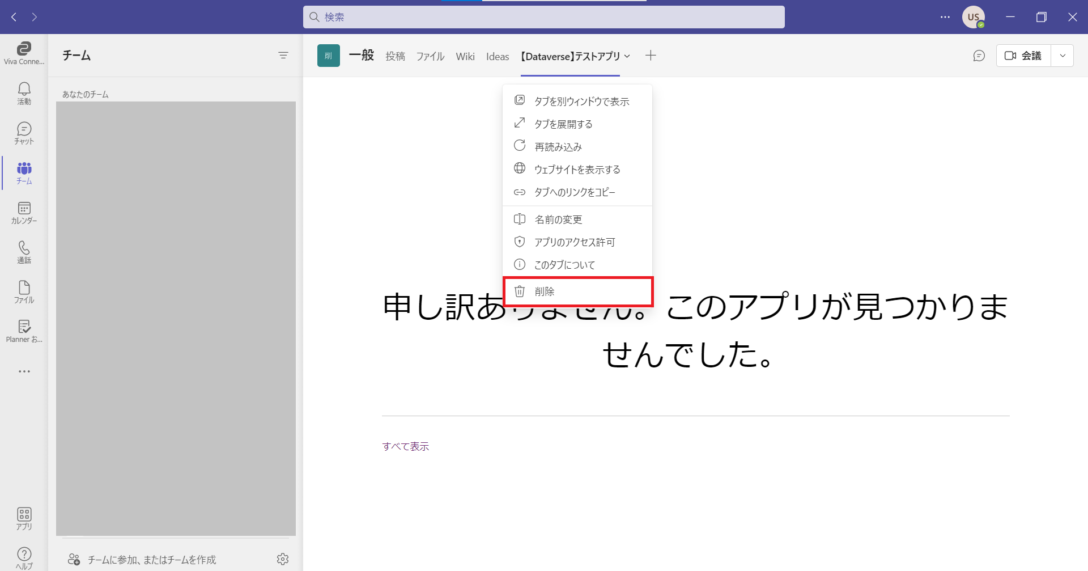
Task: Open settings and more ellipsis in title bar
Action: click(x=945, y=17)
